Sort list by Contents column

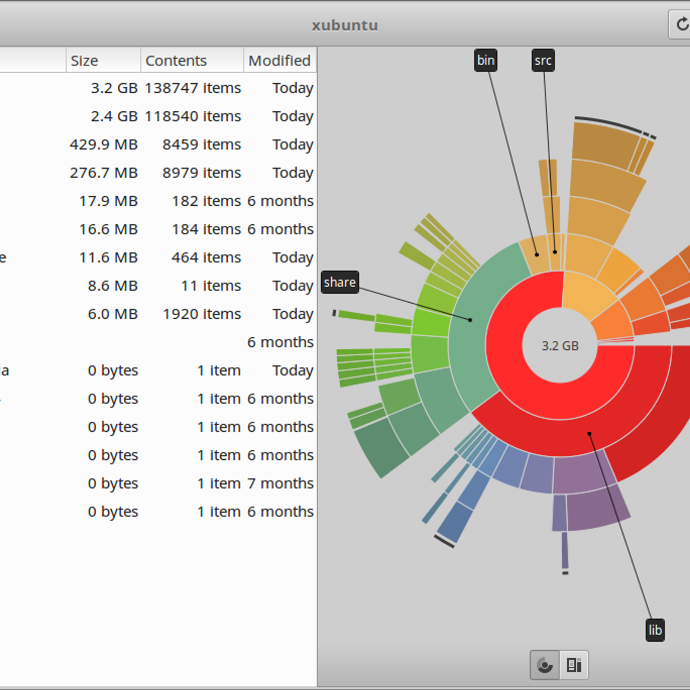click(191, 60)
